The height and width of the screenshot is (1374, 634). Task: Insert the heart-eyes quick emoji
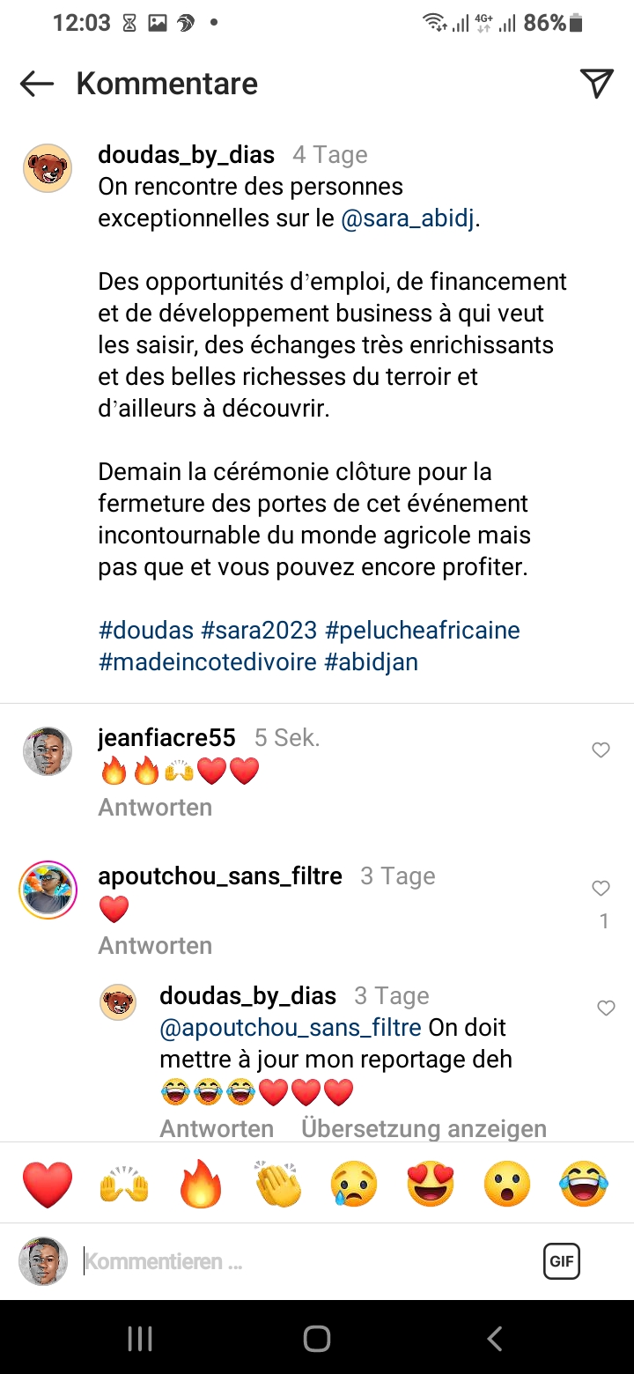point(431,1184)
